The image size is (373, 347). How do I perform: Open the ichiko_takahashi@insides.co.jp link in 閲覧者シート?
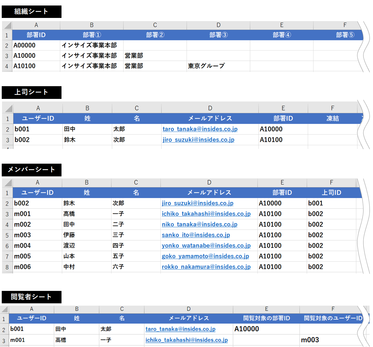point(186,340)
